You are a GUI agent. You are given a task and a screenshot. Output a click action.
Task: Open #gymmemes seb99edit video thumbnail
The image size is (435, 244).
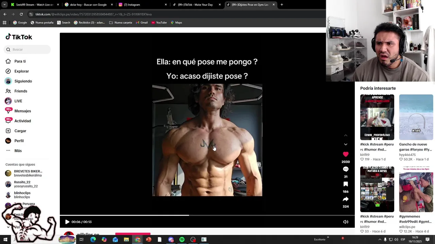click(x=416, y=189)
